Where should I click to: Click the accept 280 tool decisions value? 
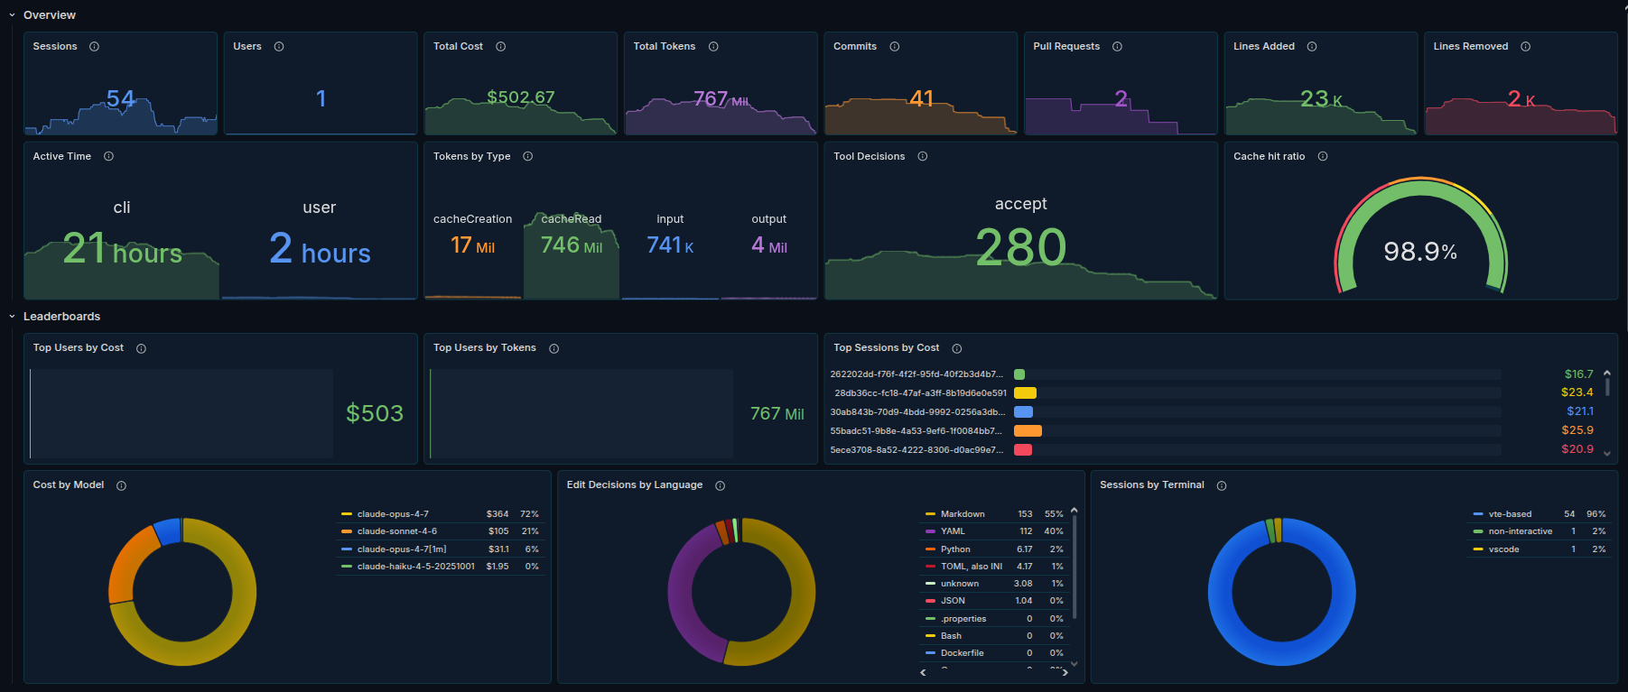[x=1021, y=247]
